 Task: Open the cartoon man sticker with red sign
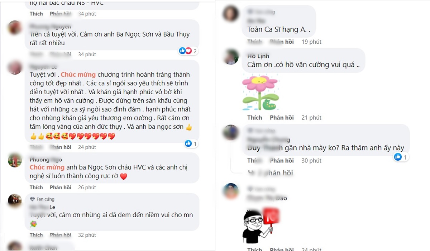261,225
